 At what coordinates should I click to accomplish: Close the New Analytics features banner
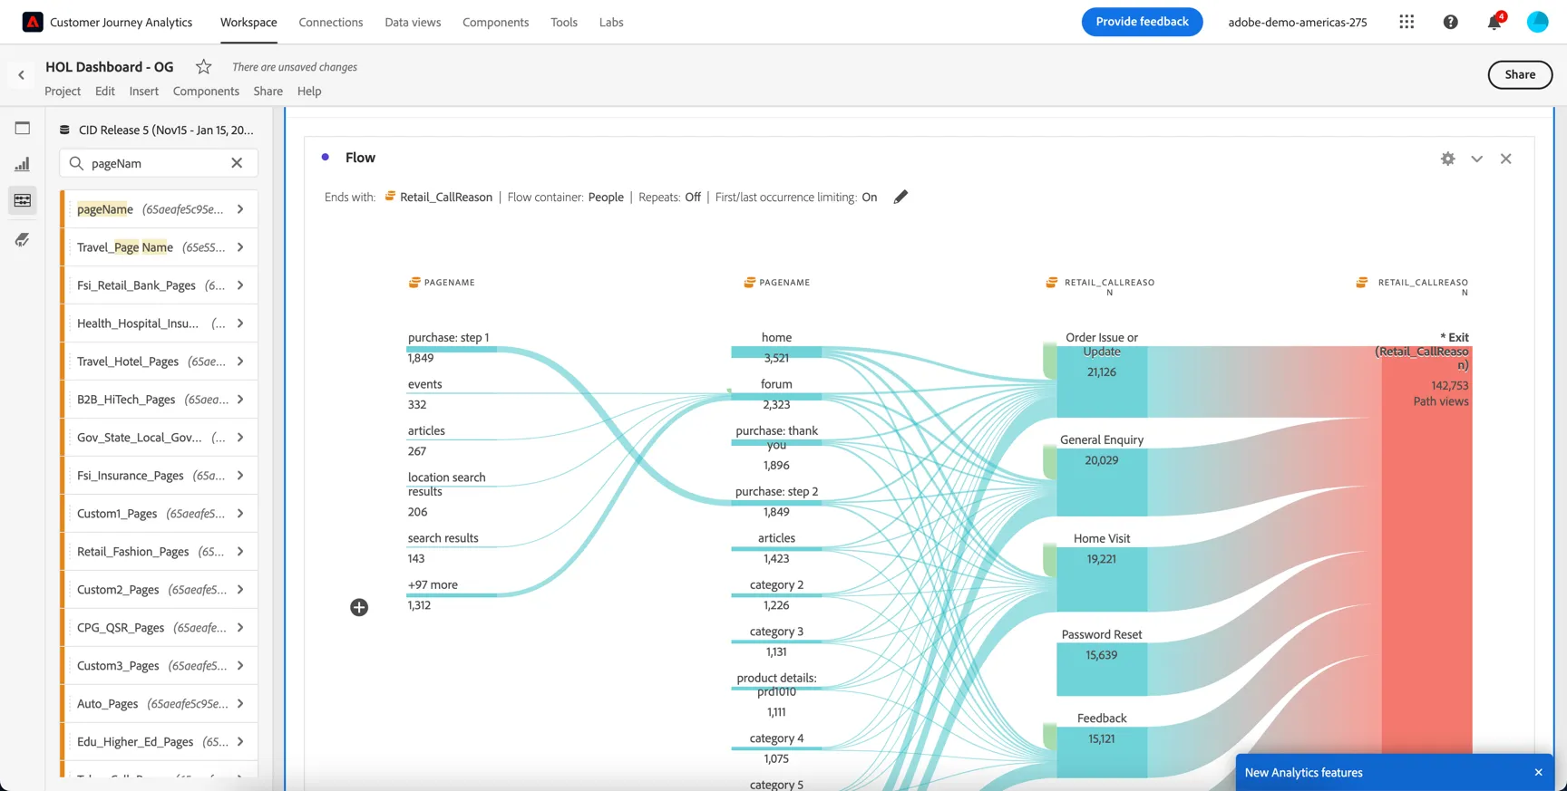(x=1538, y=773)
